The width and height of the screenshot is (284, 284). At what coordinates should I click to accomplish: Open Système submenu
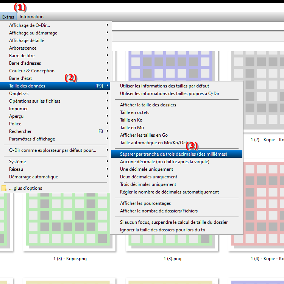click(55, 162)
